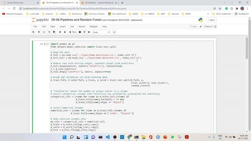Rename notebook title 09-06-Pipelines and Random Forest
Image resolution: width=251 pixels, height=141 pixels.
76,20
